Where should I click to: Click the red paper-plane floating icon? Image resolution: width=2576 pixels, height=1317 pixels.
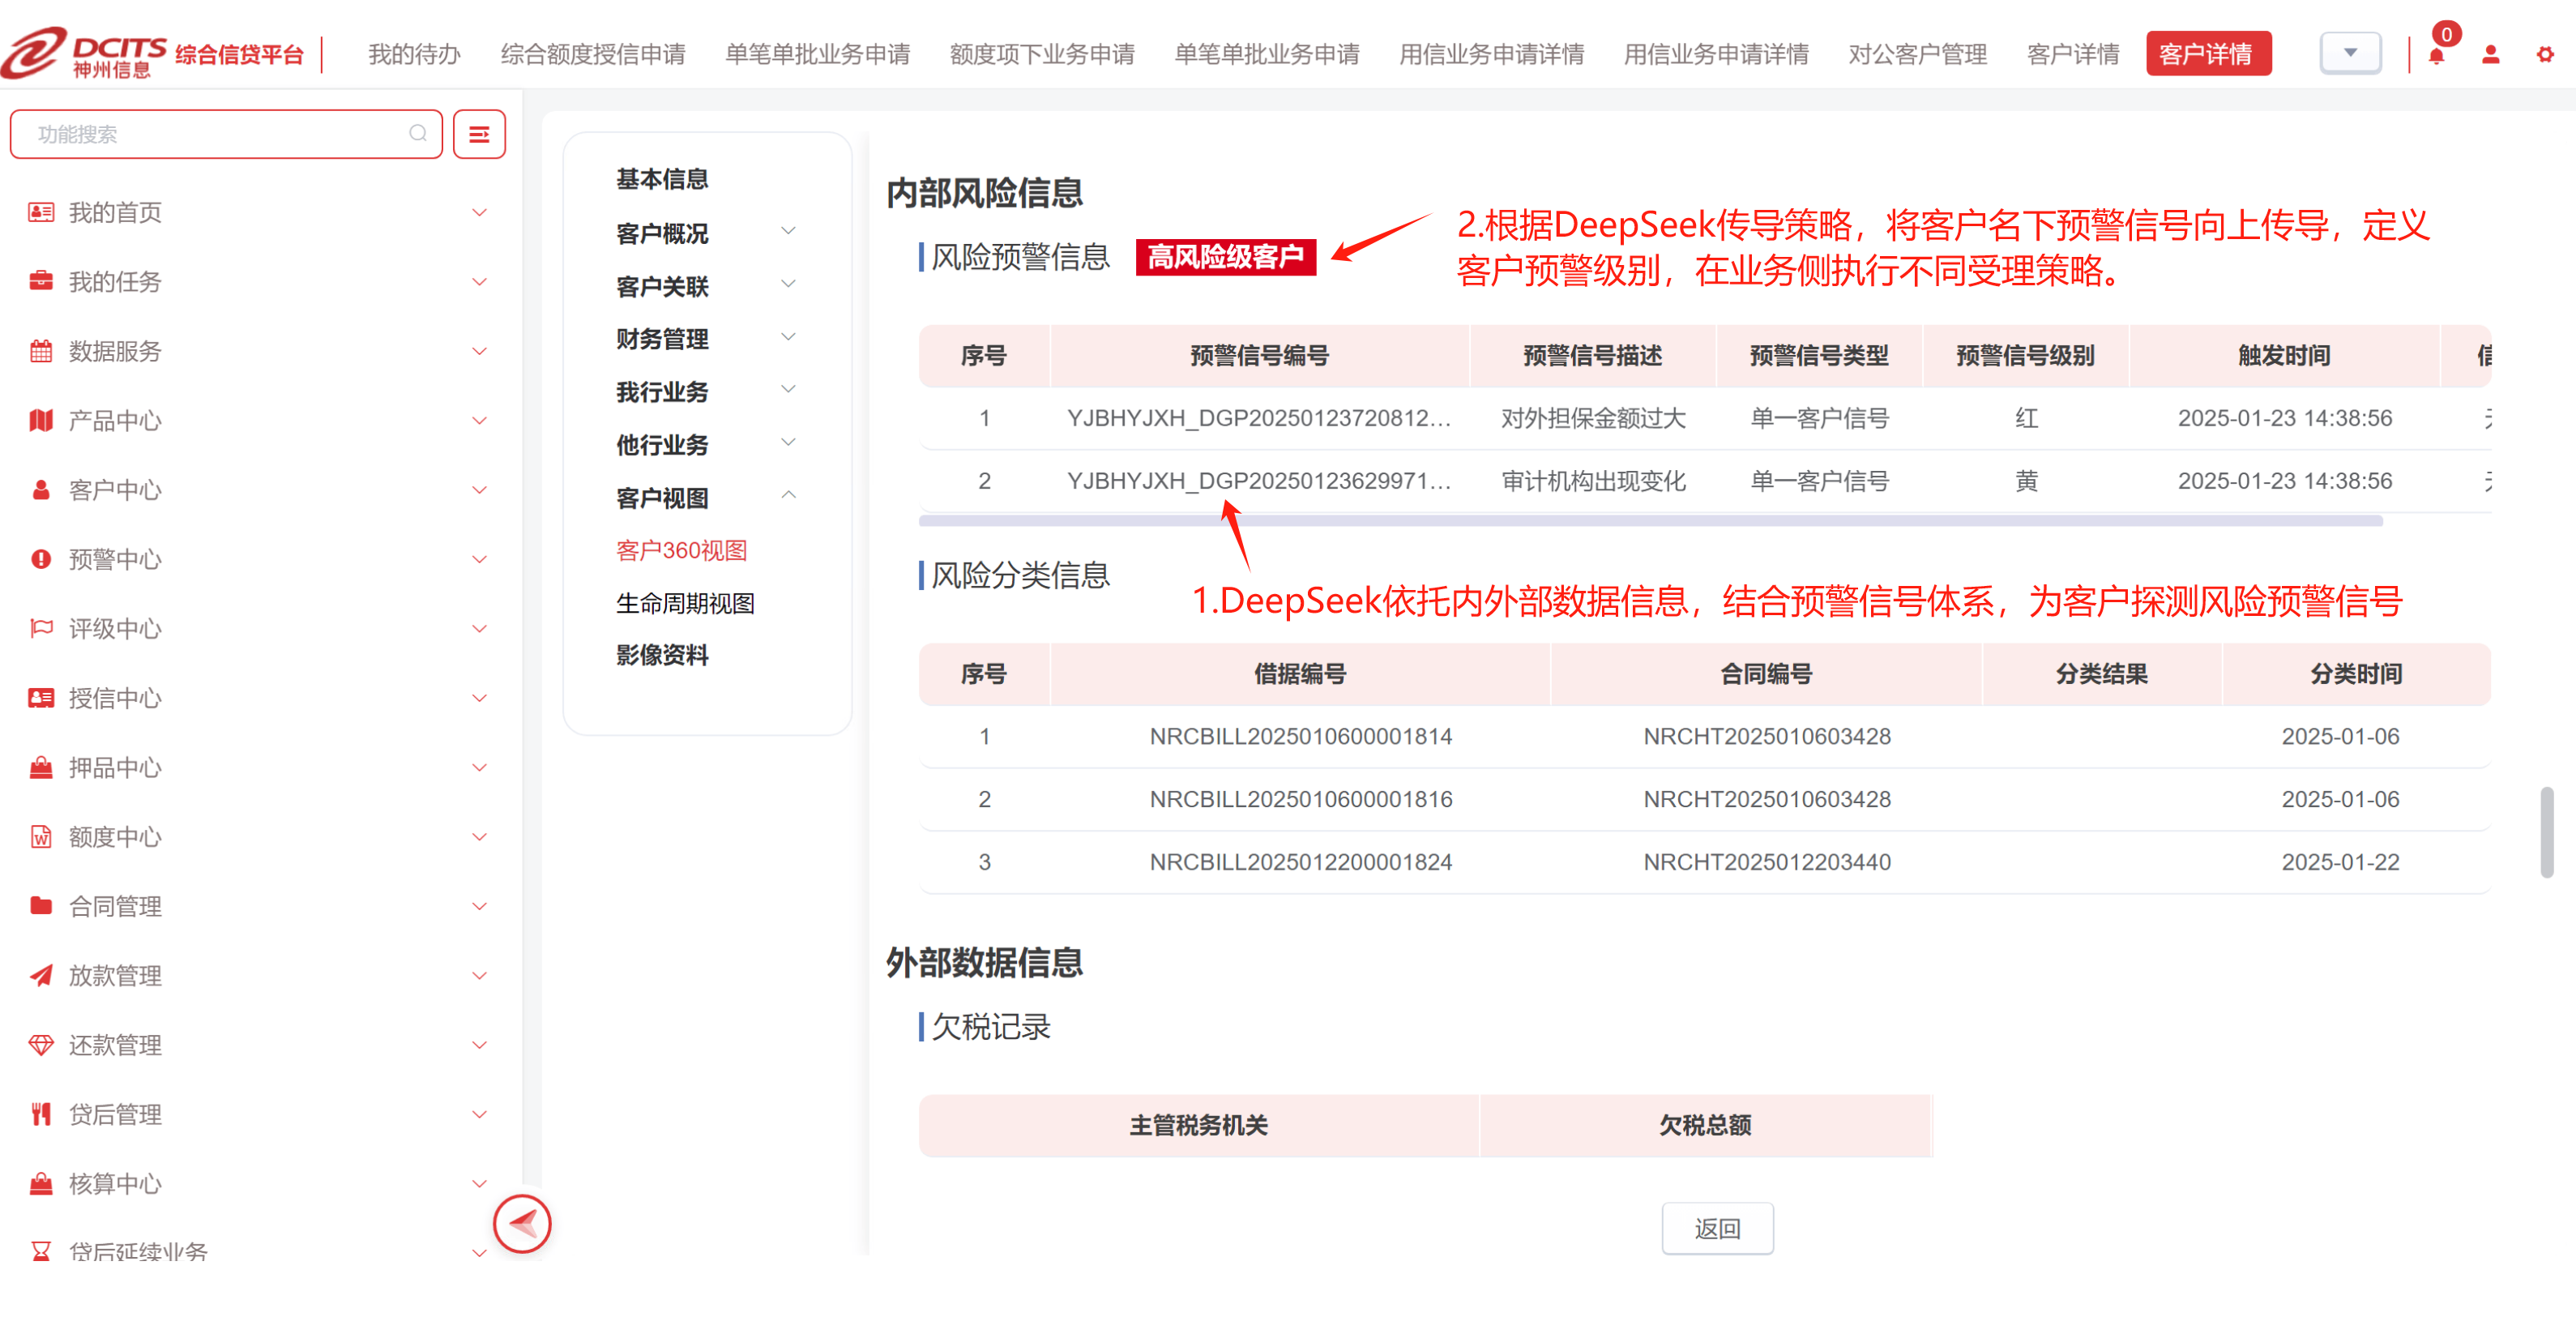click(522, 1223)
